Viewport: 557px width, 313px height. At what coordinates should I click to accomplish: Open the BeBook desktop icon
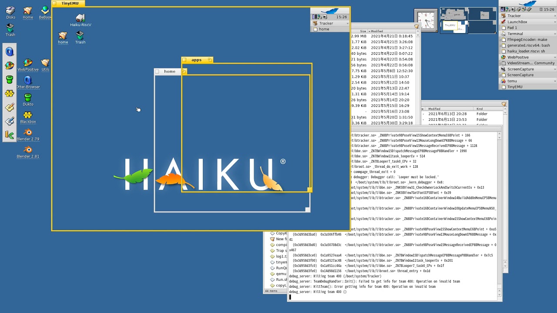tap(45, 13)
